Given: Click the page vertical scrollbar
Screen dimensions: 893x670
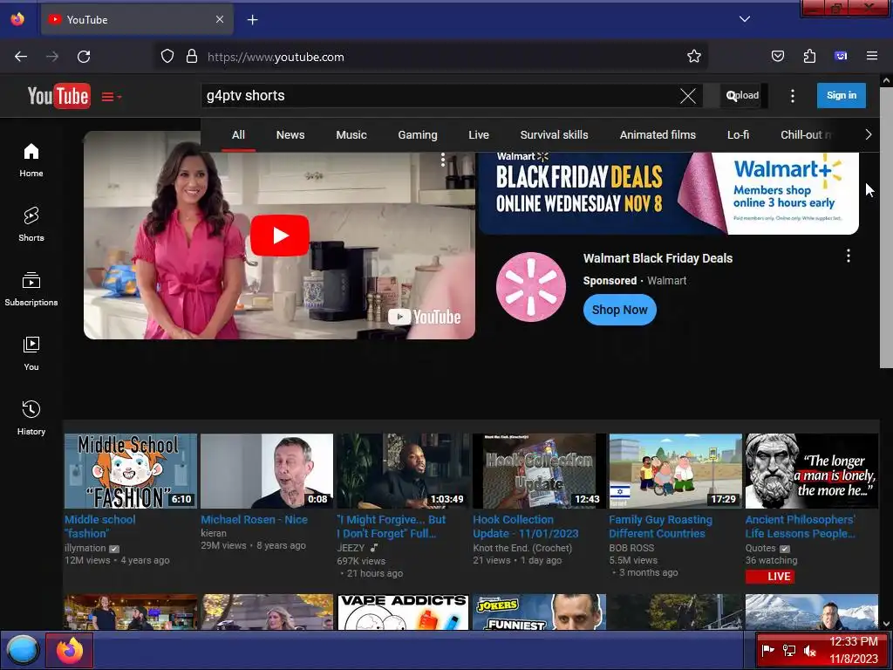Looking at the screenshot, I should [x=886, y=228].
